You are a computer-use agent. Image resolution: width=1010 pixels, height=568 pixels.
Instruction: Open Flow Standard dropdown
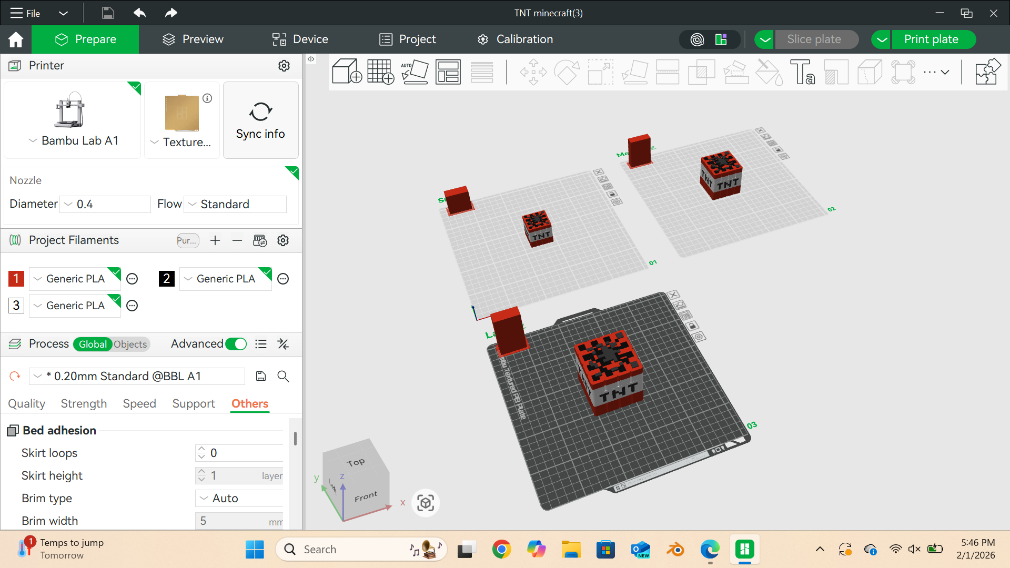tap(235, 204)
